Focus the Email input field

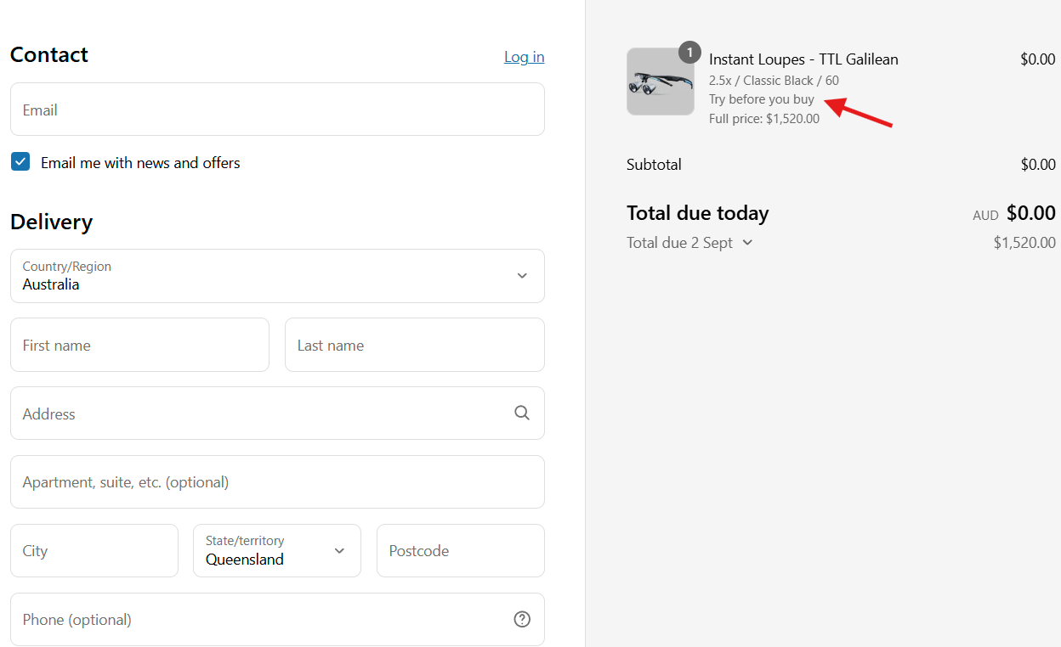point(277,110)
